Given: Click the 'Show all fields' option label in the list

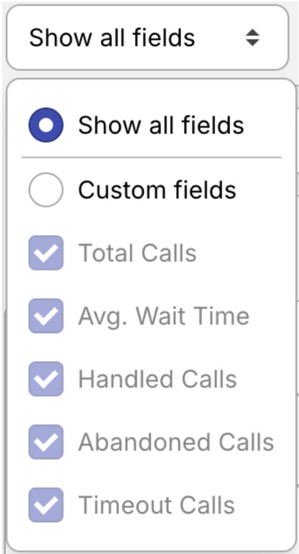Looking at the screenshot, I should [x=161, y=125].
